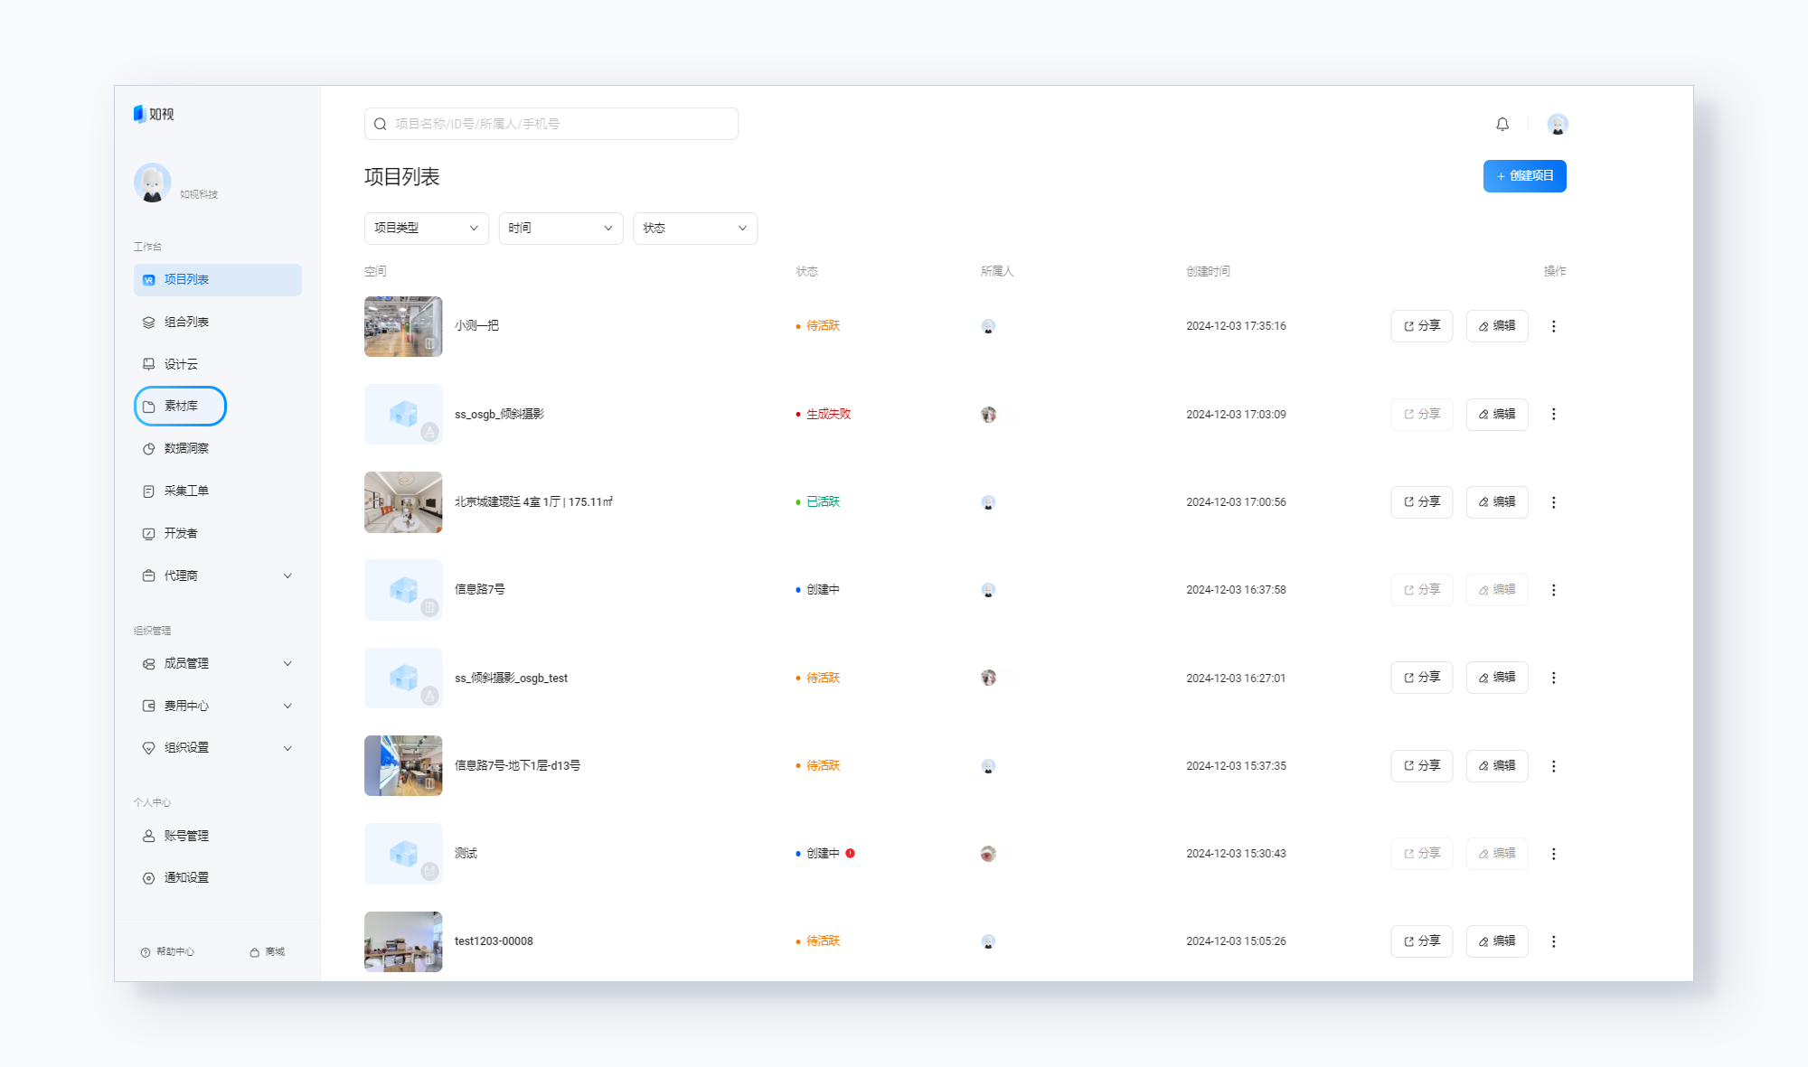Open the notification bell
This screenshot has width=1808, height=1067.
tap(1502, 124)
